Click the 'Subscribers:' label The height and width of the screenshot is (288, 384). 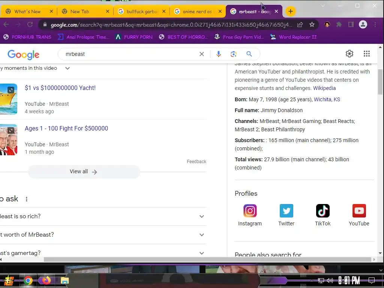click(x=249, y=140)
